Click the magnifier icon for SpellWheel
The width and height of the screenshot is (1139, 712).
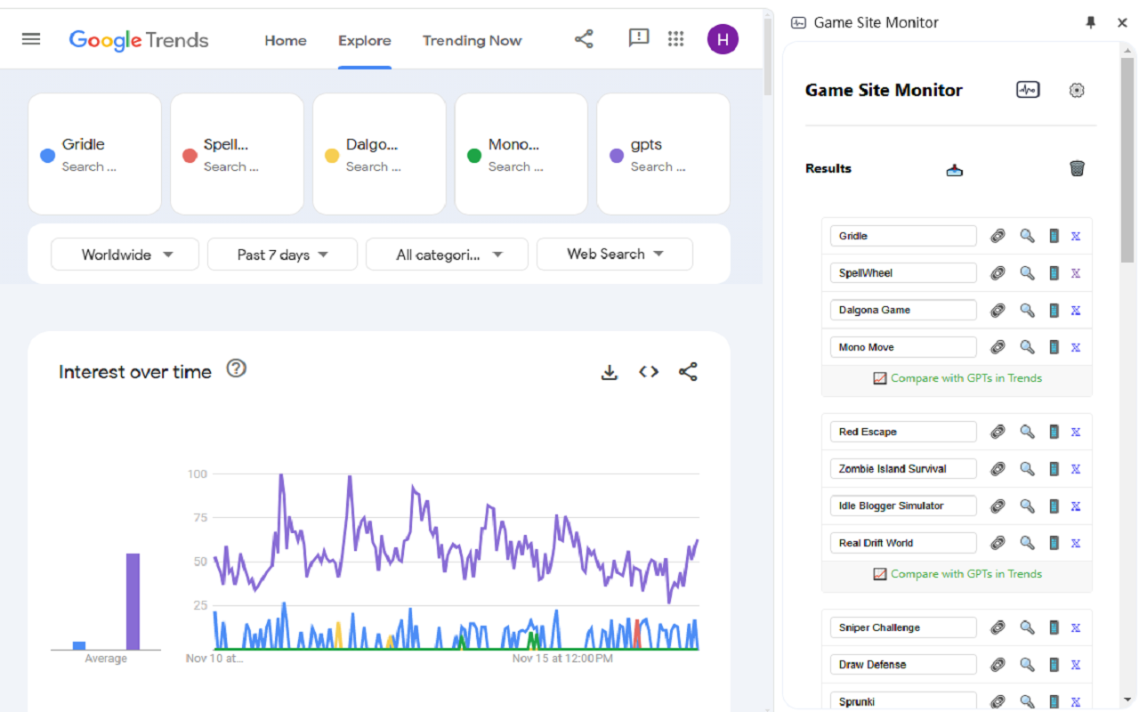(1027, 273)
